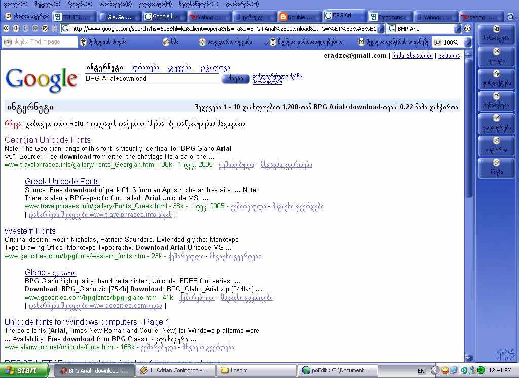Click the EN language indicator
The image size is (519, 378).
coord(421,371)
